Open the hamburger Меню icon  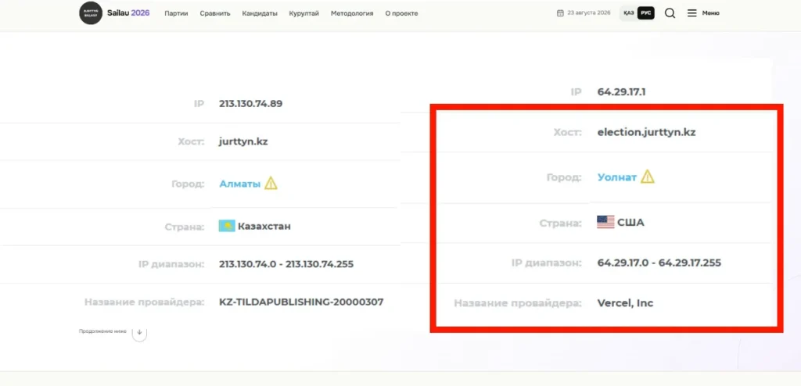[x=691, y=13]
